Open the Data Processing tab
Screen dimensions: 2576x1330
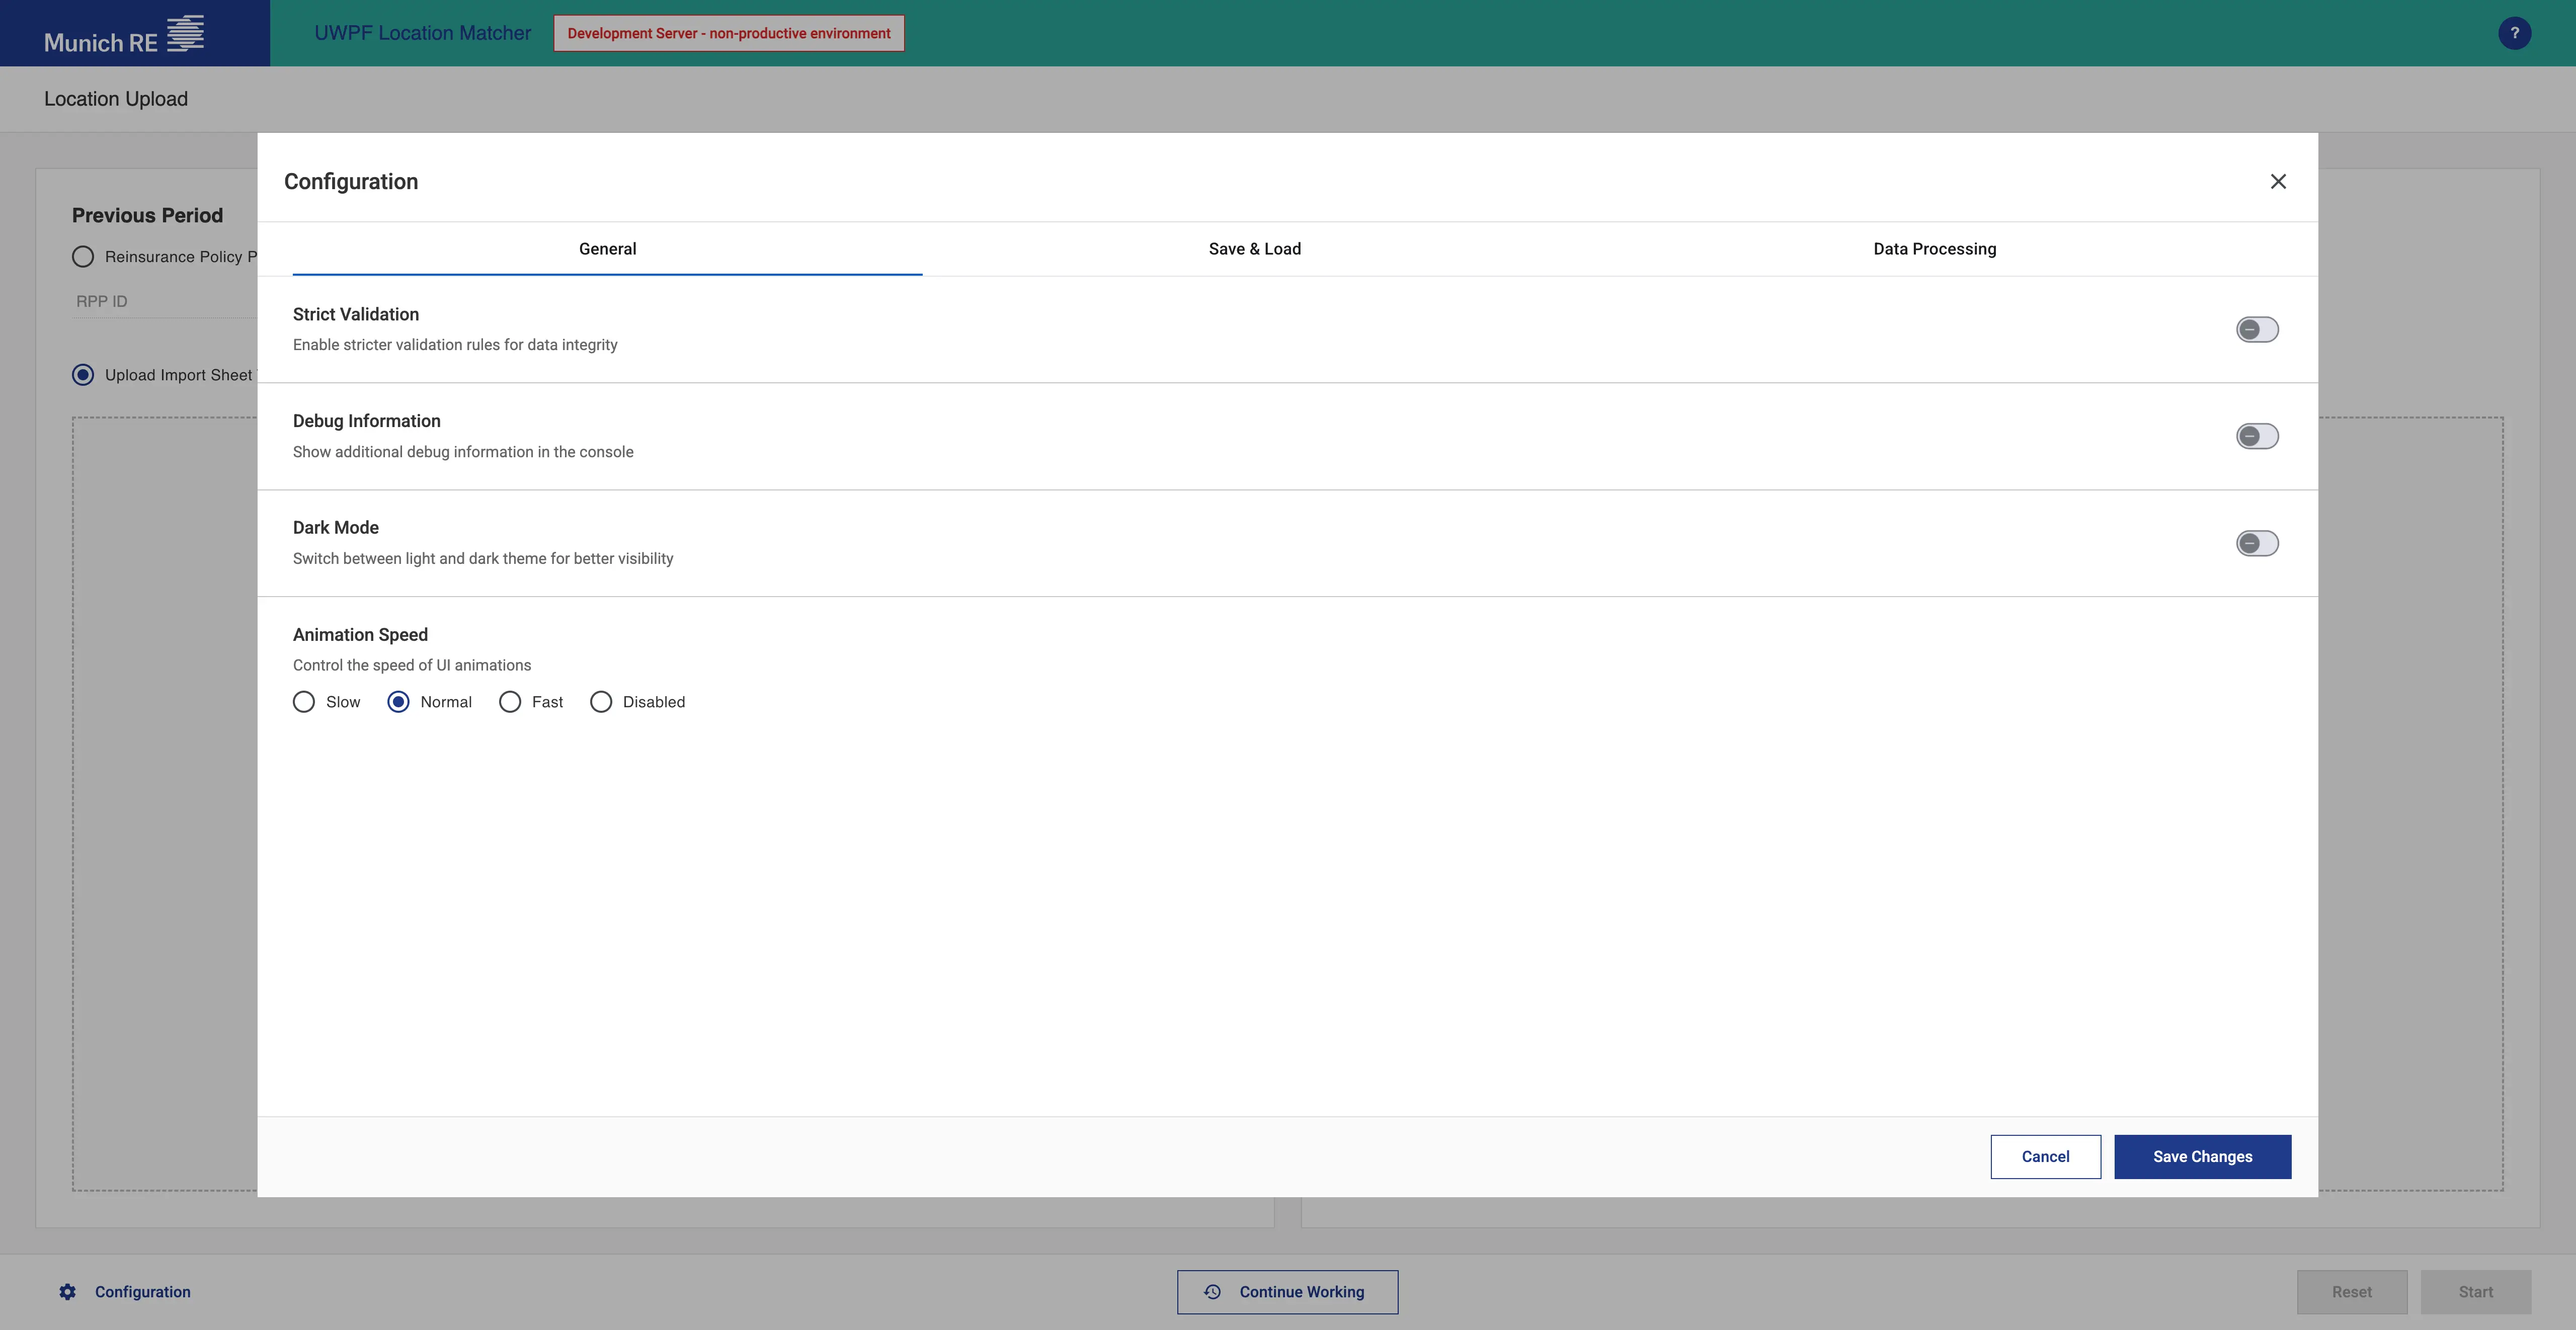point(1934,249)
